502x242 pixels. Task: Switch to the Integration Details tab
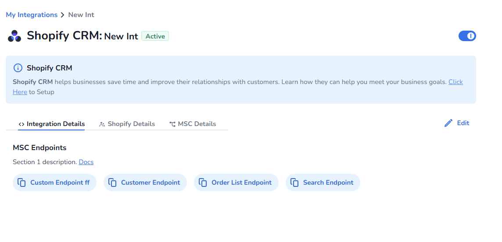(51, 124)
